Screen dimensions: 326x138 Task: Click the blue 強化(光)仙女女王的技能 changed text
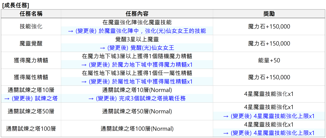137,31
